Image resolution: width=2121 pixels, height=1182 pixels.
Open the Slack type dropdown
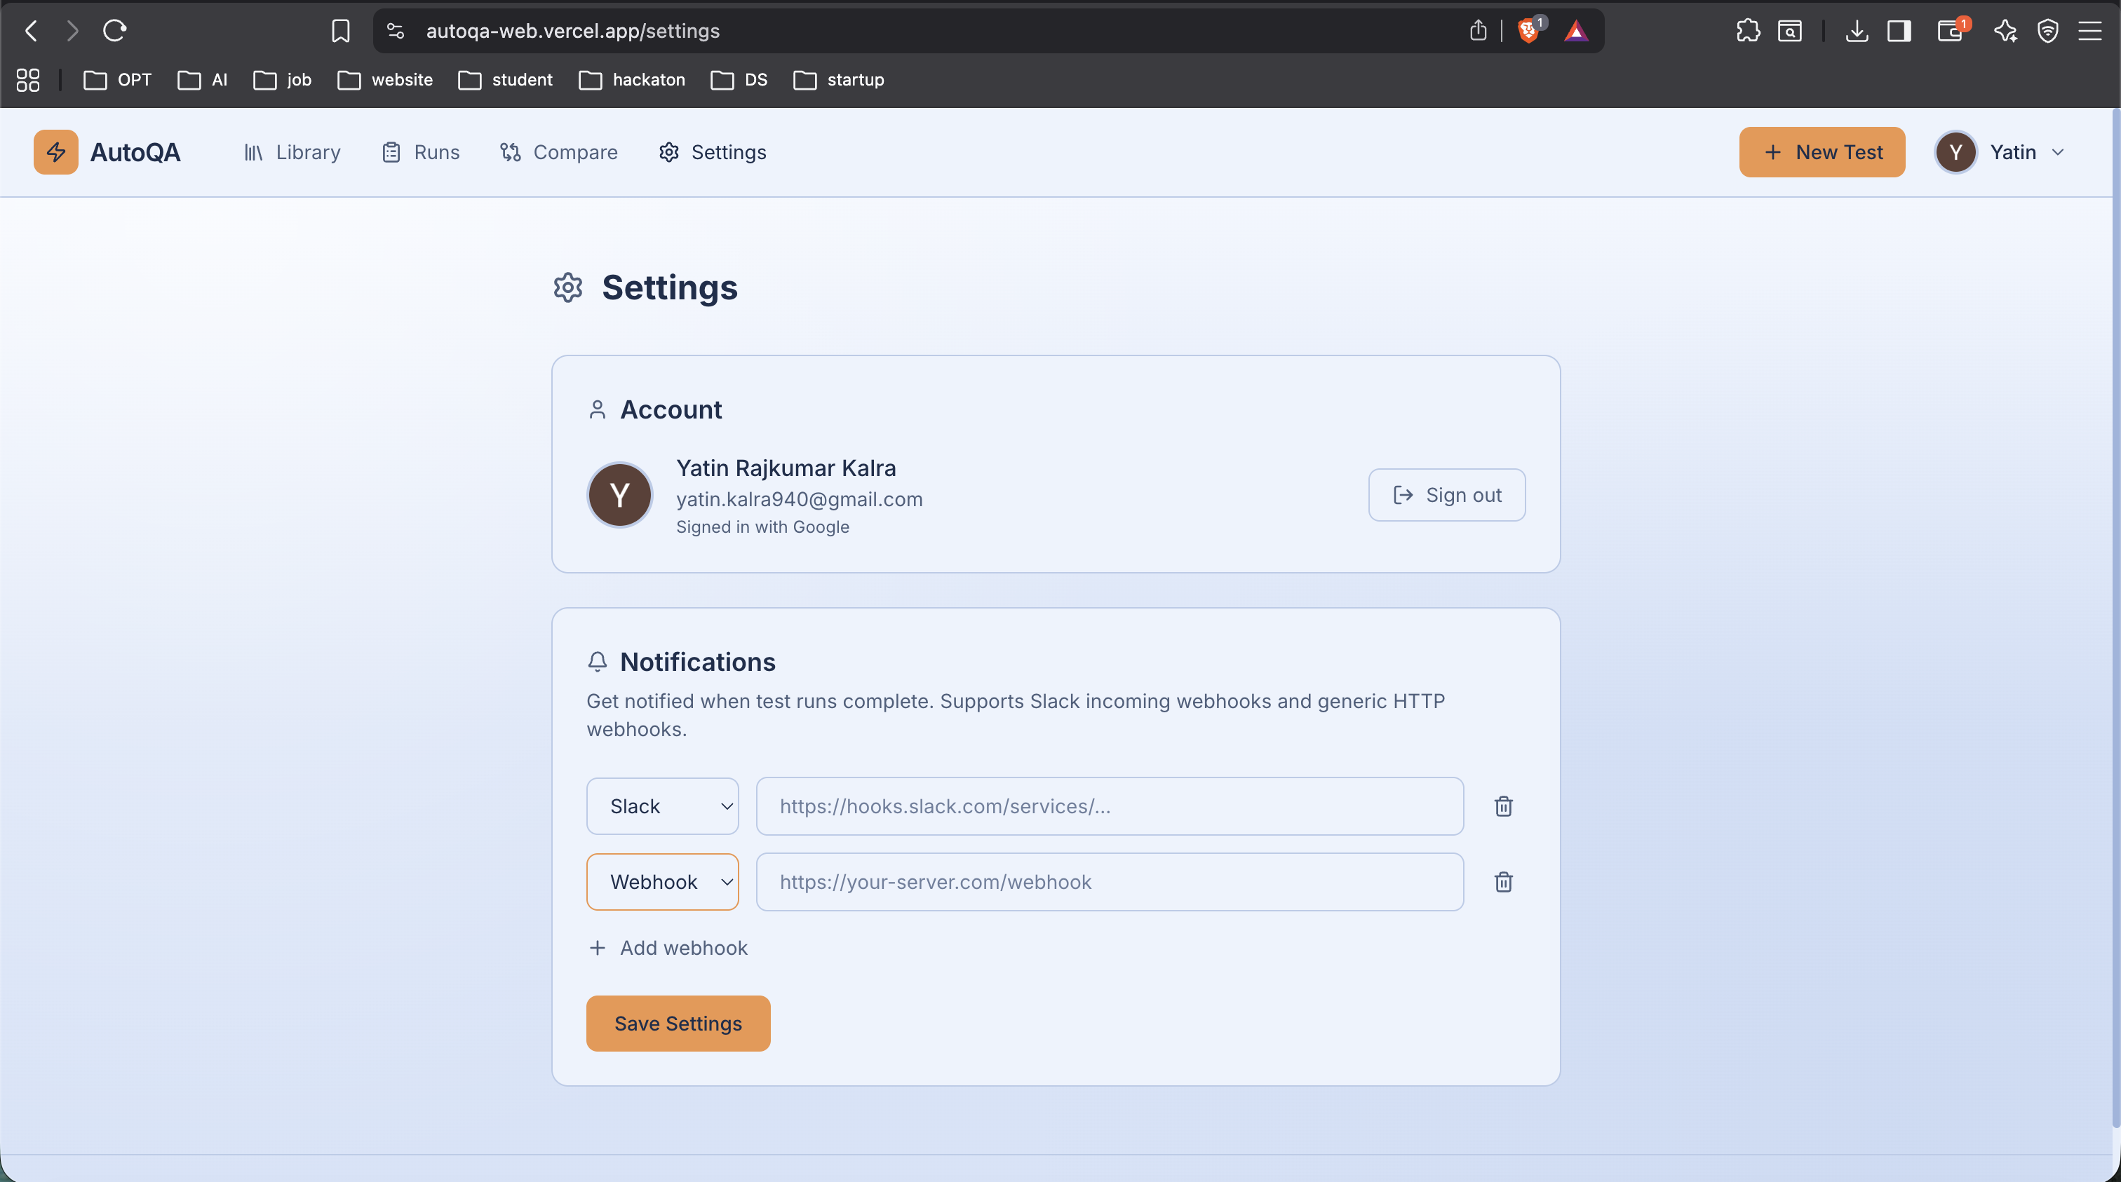pos(662,806)
